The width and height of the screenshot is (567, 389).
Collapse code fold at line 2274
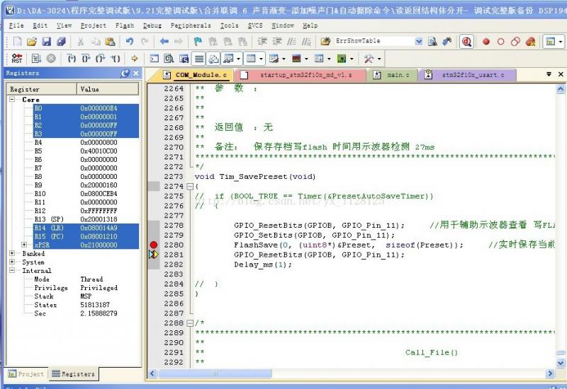click(x=190, y=187)
